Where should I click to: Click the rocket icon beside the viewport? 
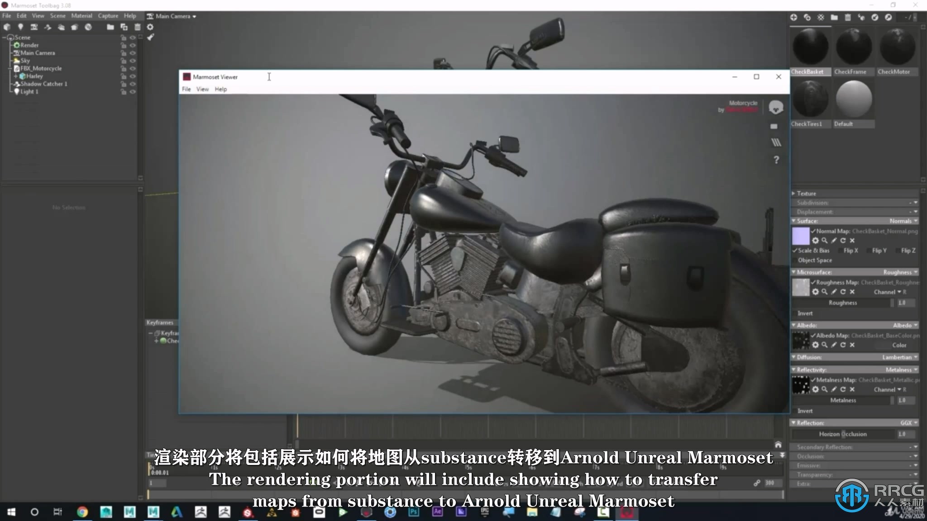point(151,37)
